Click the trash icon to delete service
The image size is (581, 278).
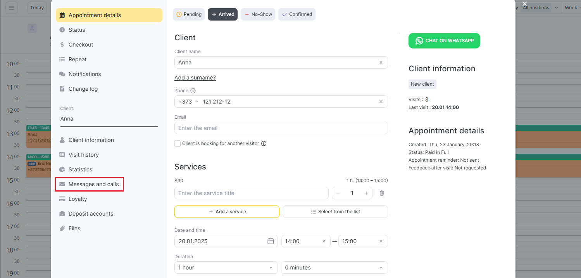[381, 193]
